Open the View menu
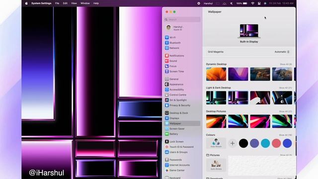The height and width of the screenshot is (179, 318). point(74,3)
